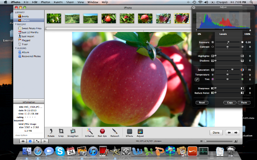Select the Red-Eye tool
The image size is (257, 160).
[102, 132]
